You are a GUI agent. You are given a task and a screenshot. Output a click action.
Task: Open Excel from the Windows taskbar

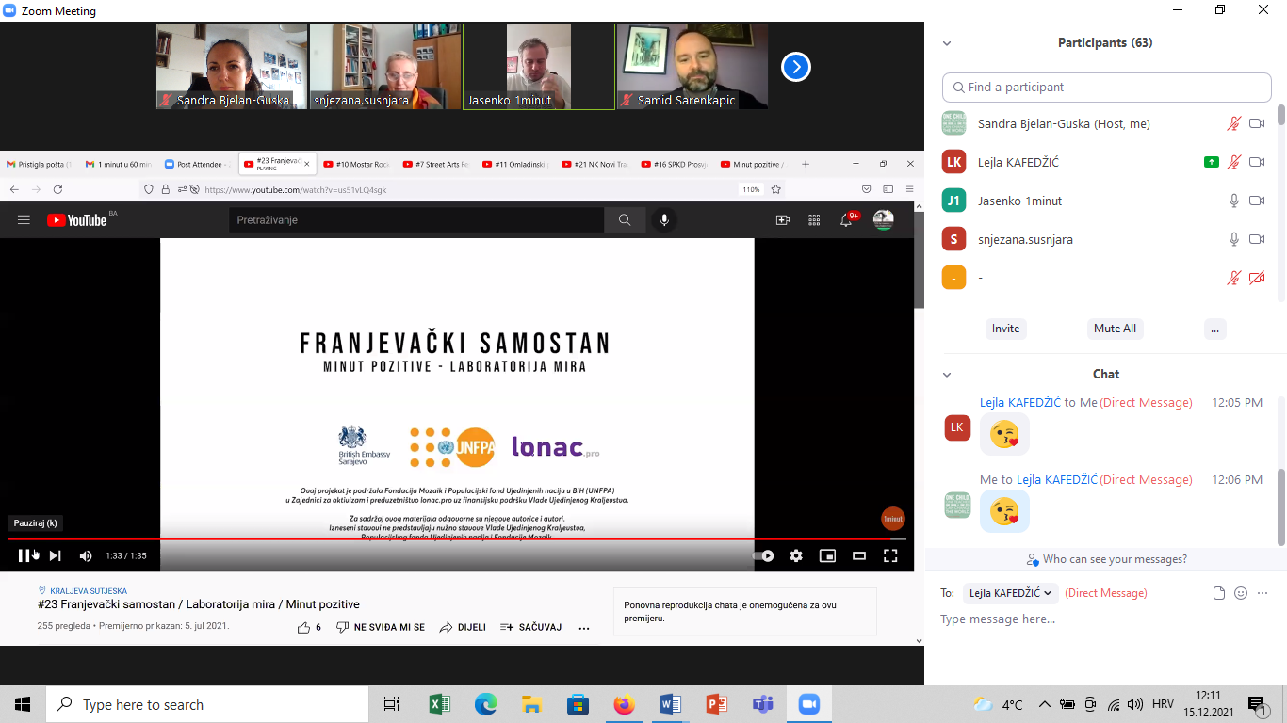(x=439, y=704)
